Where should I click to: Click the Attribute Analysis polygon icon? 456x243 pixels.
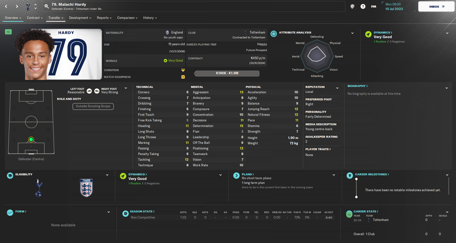274,34
